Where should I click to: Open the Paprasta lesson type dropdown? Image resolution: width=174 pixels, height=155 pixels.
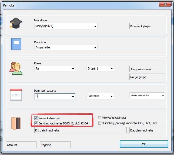coord(112,96)
